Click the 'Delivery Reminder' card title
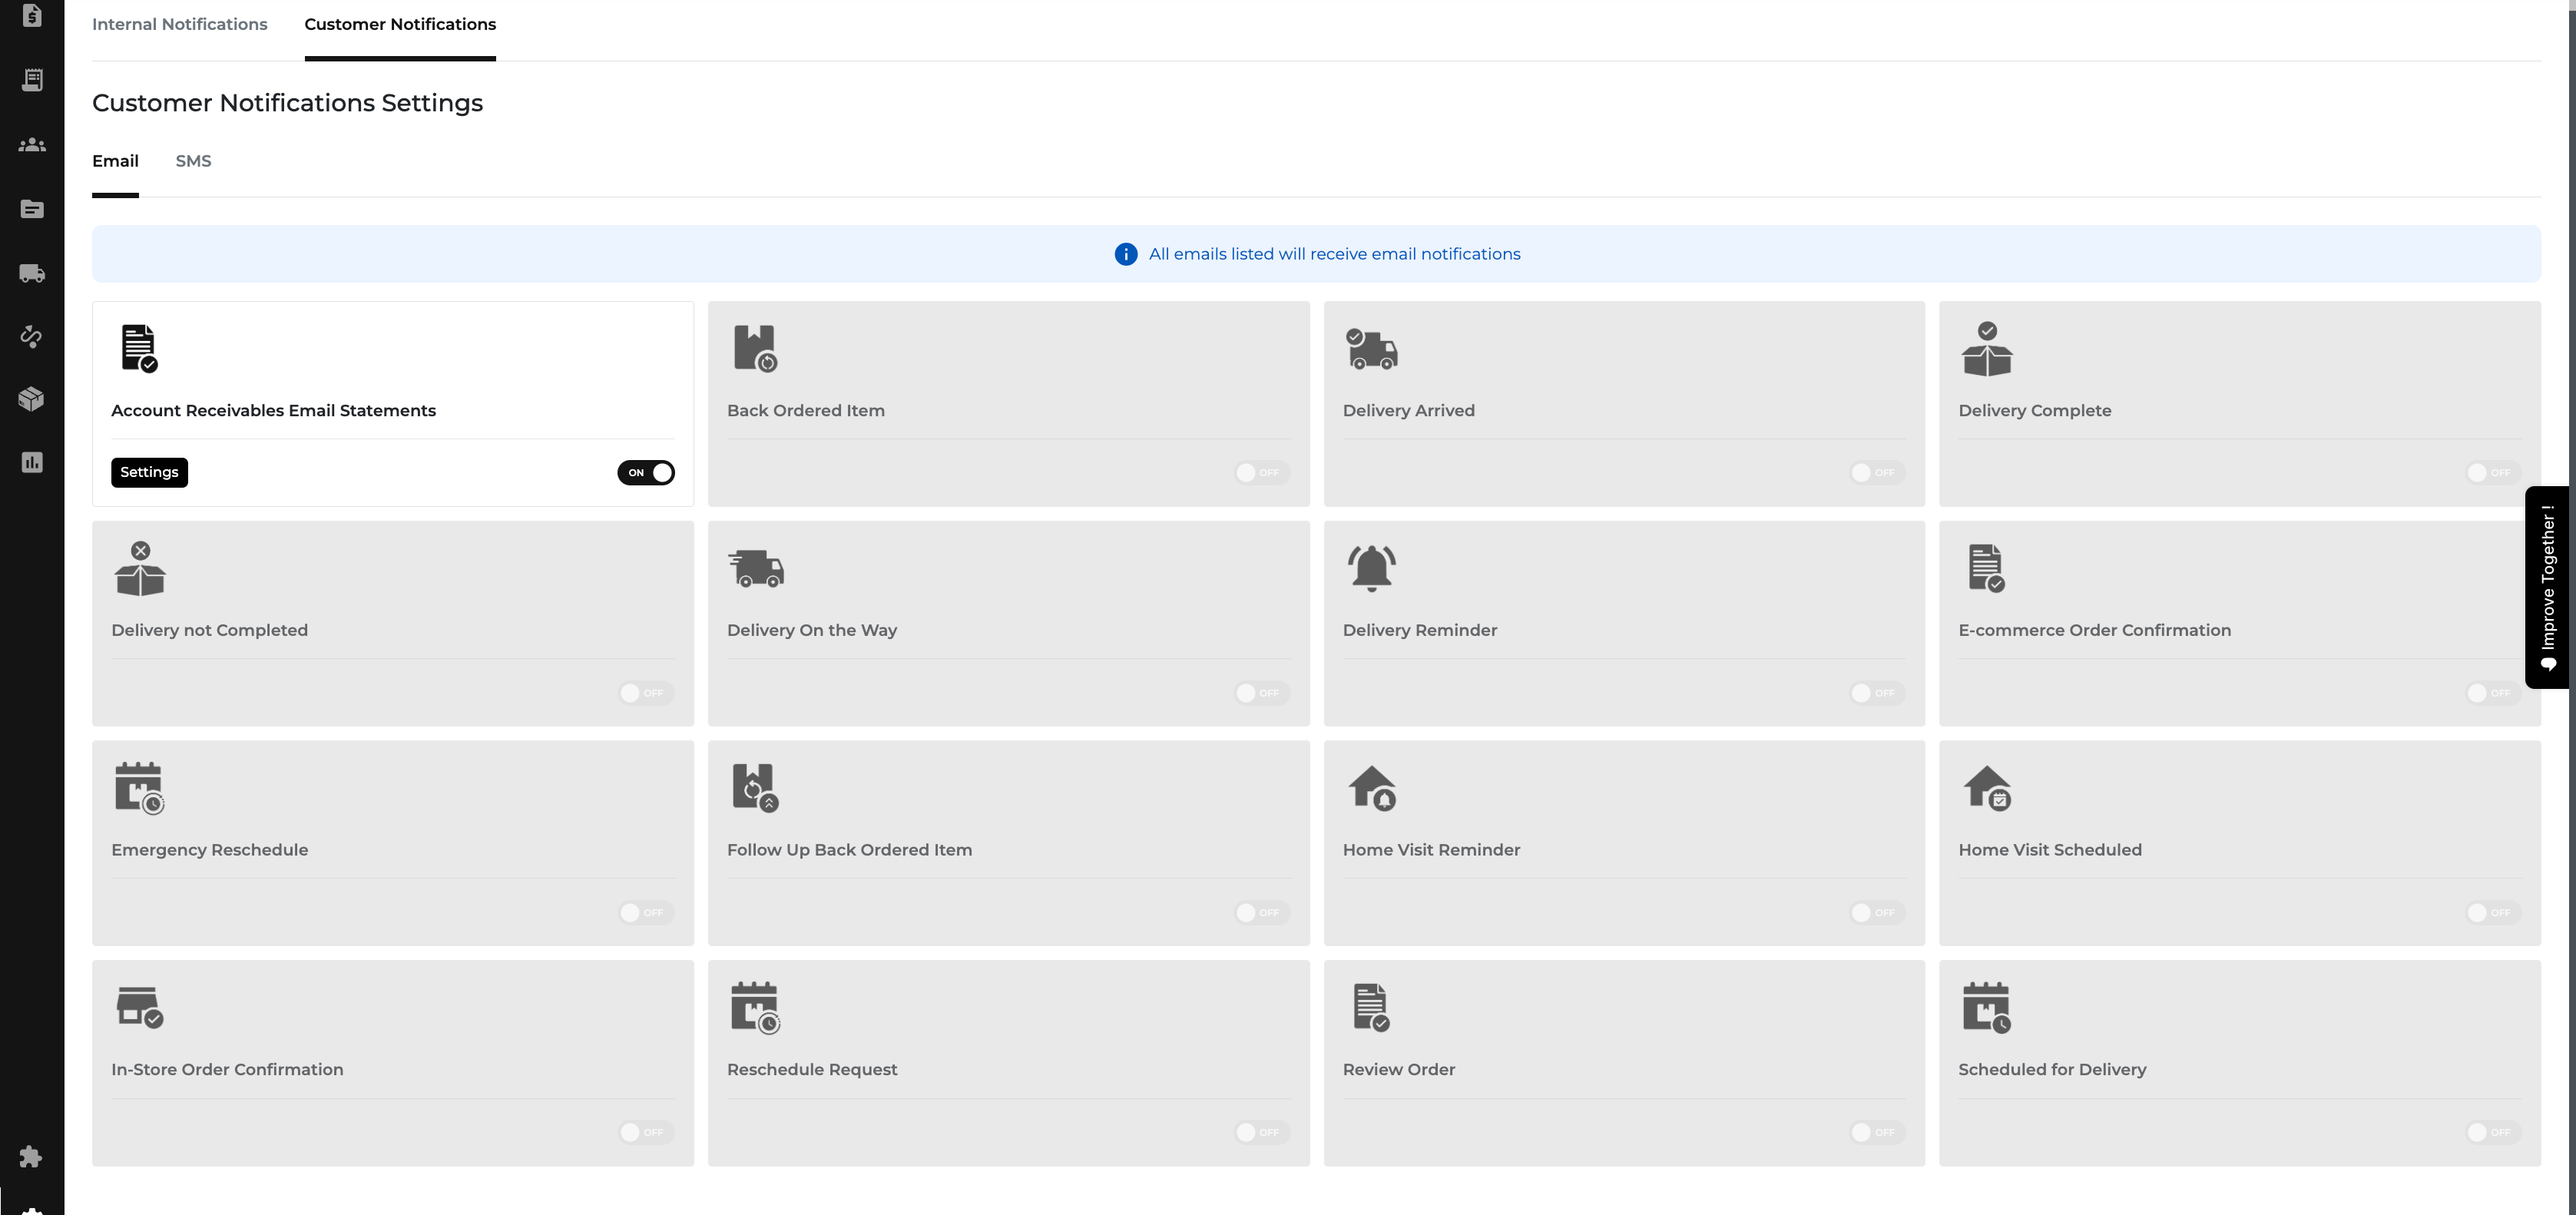Screen dimensions: 2576x1215 (1419, 630)
